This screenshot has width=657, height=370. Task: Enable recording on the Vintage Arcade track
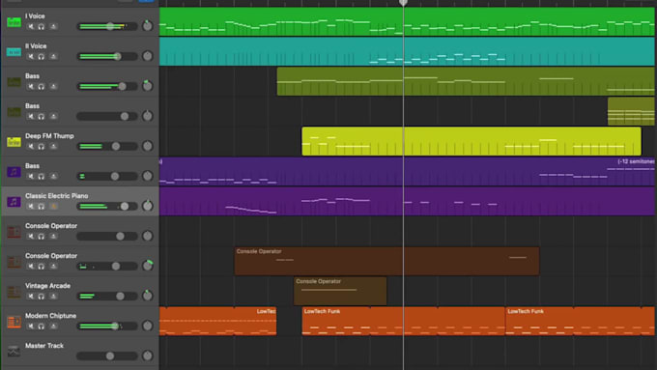(x=53, y=297)
